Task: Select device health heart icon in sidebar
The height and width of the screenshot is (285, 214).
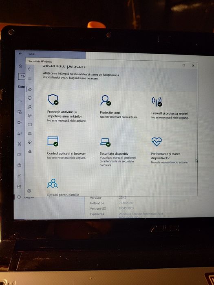Action: click(30, 142)
